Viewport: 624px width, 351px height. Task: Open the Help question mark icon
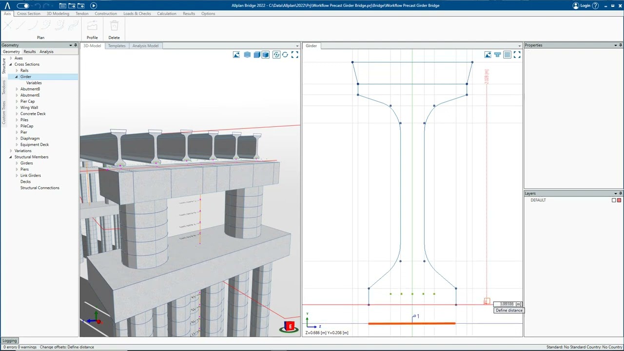(595, 6)
